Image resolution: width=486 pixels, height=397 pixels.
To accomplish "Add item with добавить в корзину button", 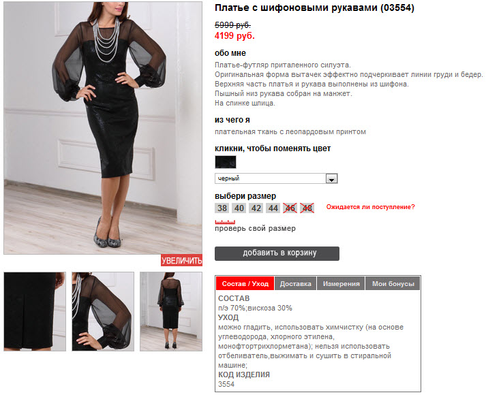I will pyautogui.click(x=277, y=253).
